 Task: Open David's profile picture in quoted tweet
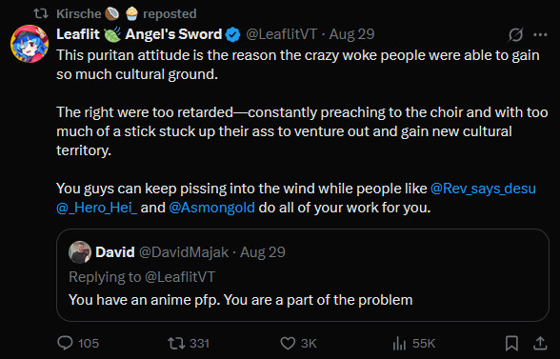point(80,252)
